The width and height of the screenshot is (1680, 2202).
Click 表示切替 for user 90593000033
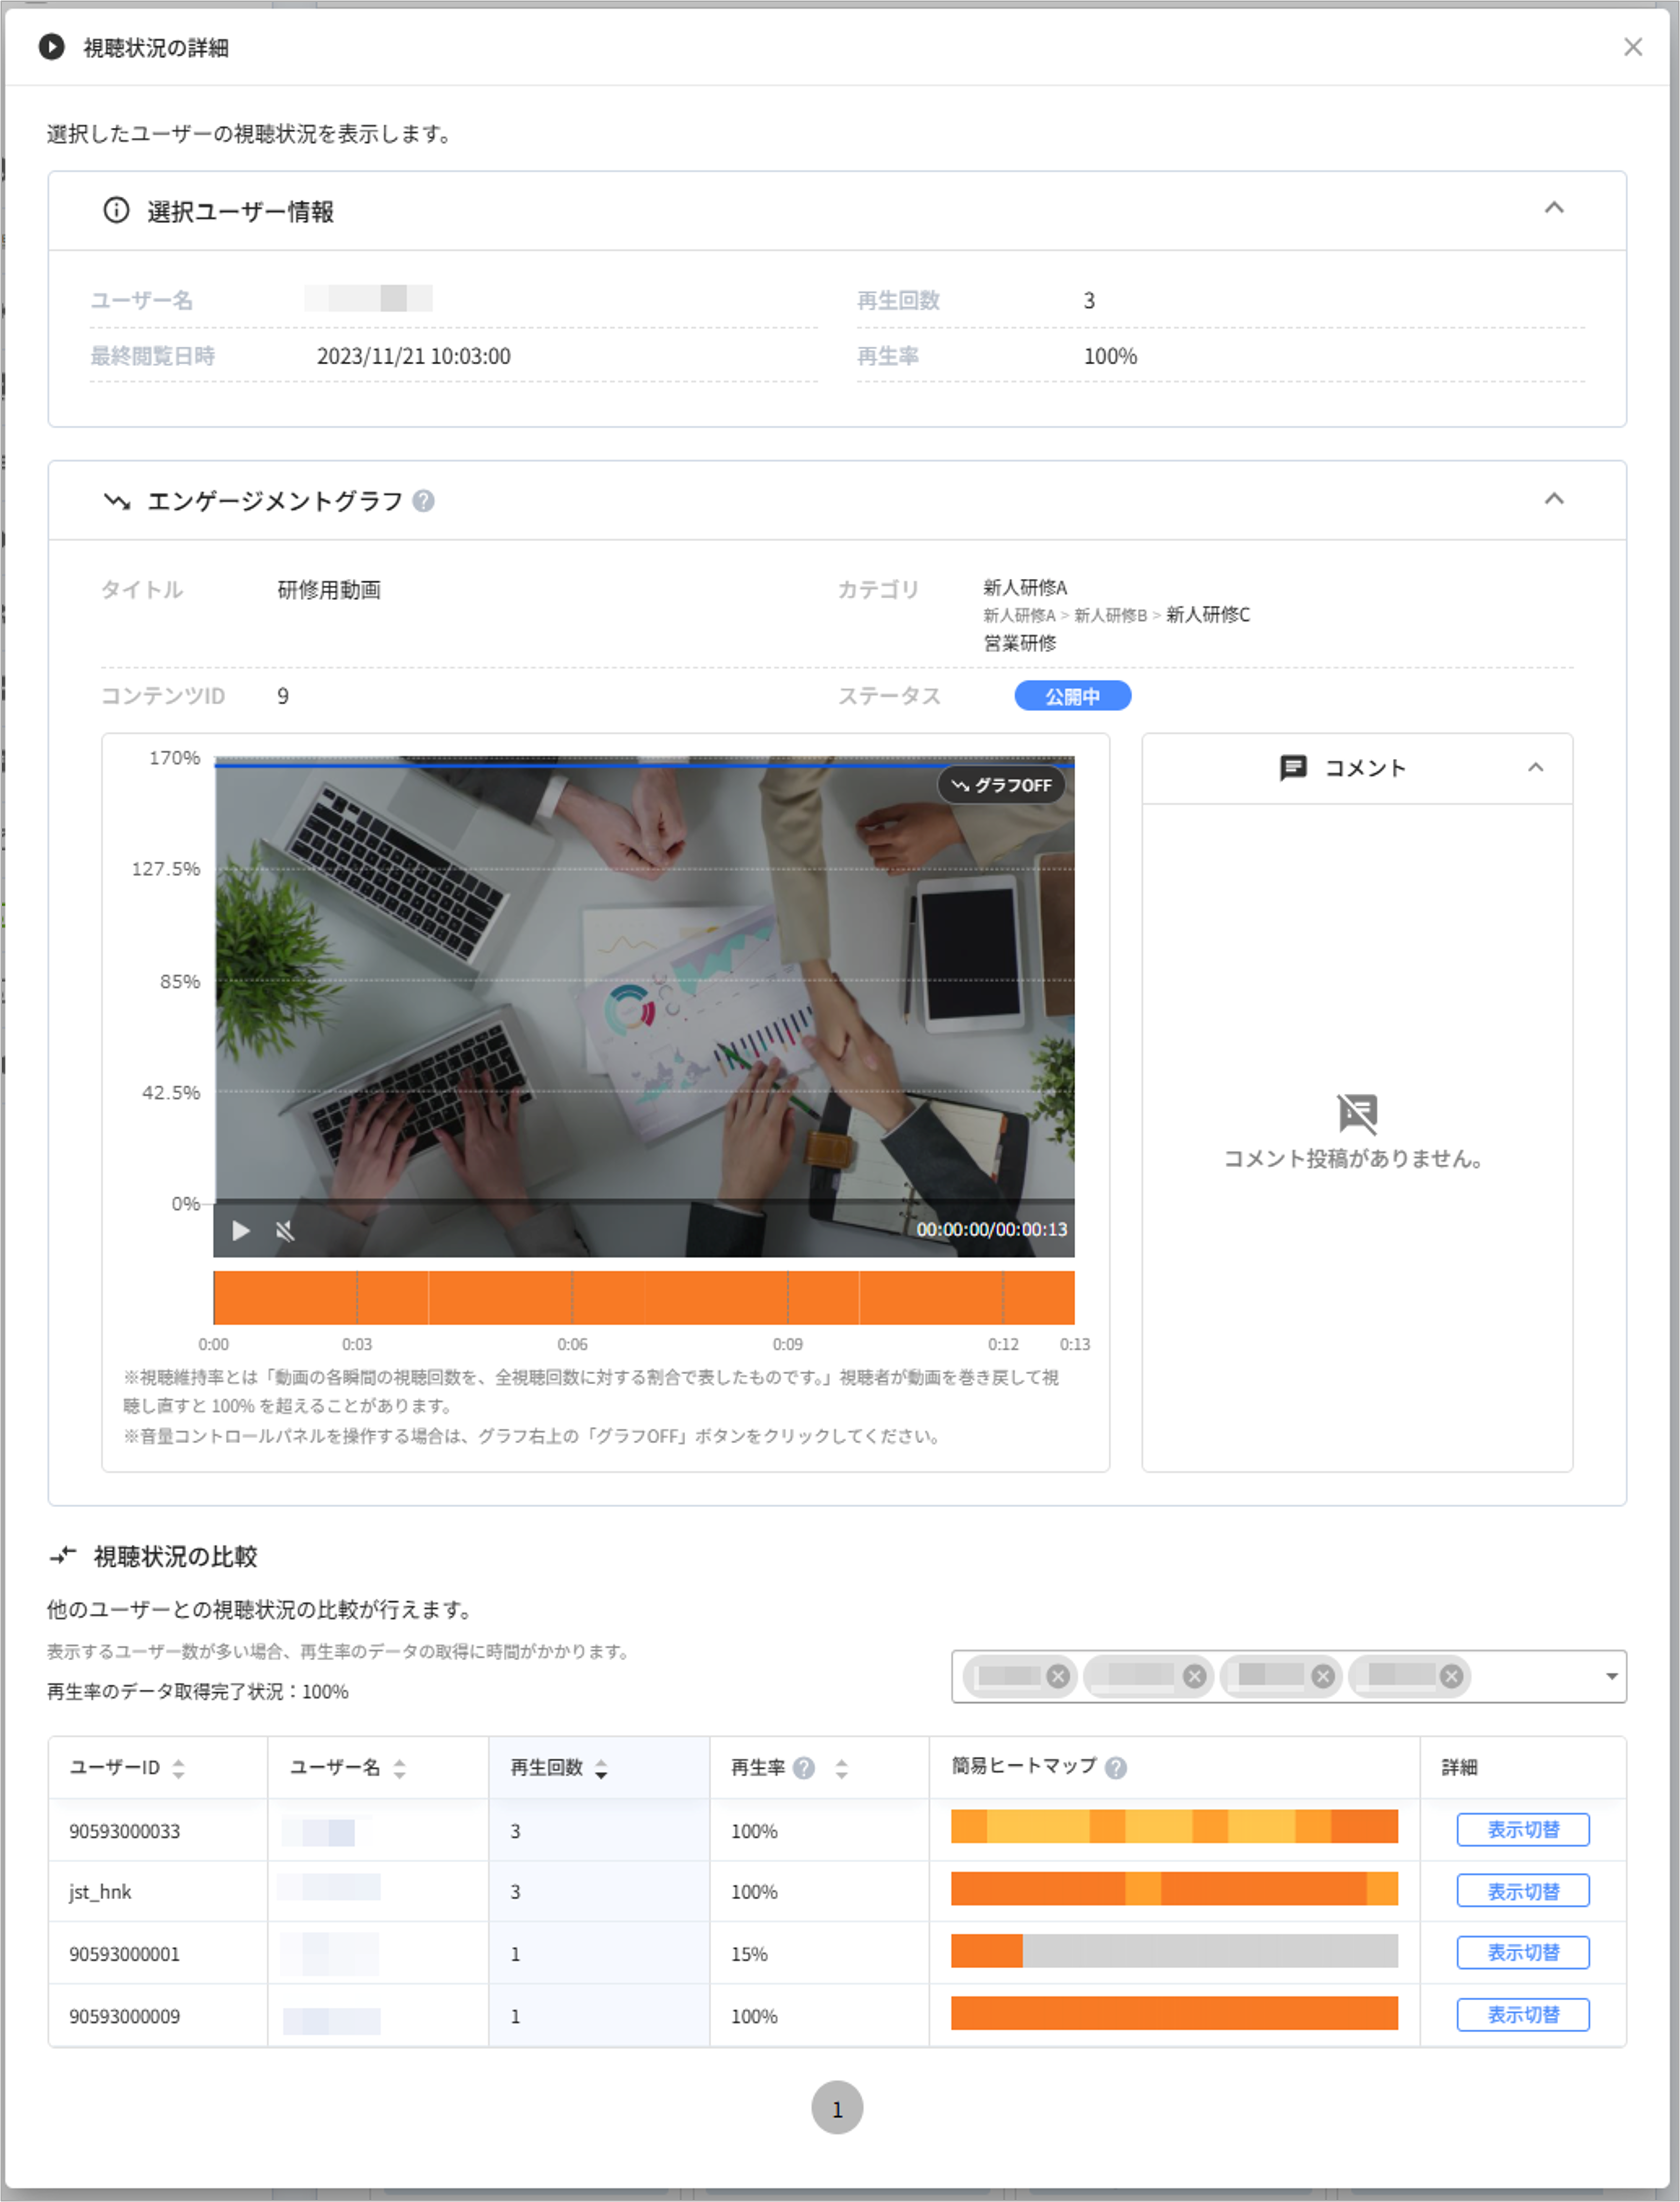tap(1522, 1829)
